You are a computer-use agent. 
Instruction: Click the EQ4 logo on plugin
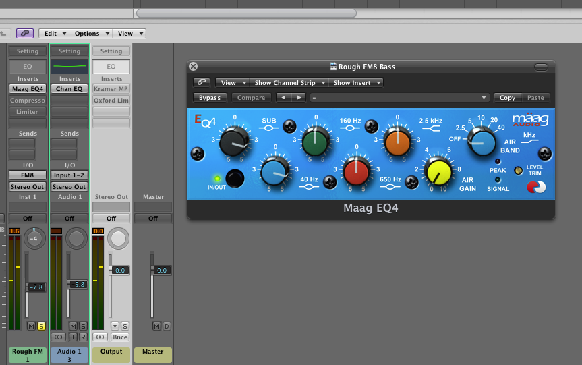pyautogui.click(x=205, y=121)
